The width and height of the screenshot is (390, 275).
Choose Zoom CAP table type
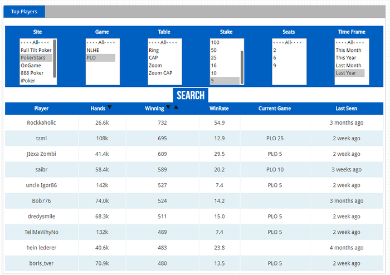[163, 73]
